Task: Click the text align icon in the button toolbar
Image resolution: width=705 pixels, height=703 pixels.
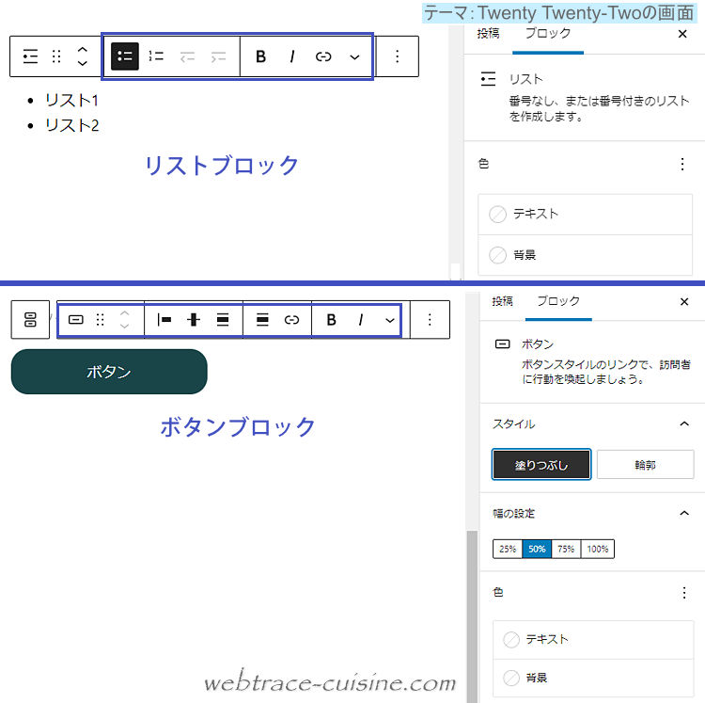Action: tap(262, 320)
